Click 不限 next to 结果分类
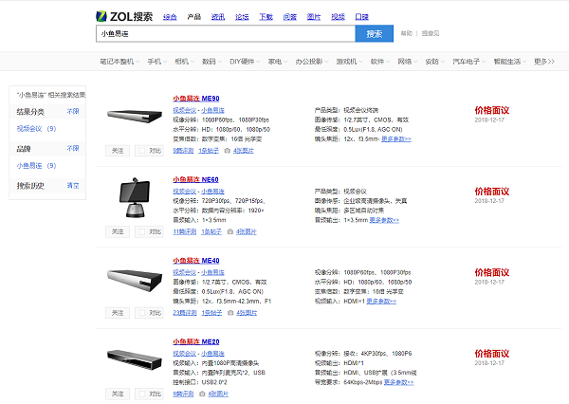 pos(73,112)
